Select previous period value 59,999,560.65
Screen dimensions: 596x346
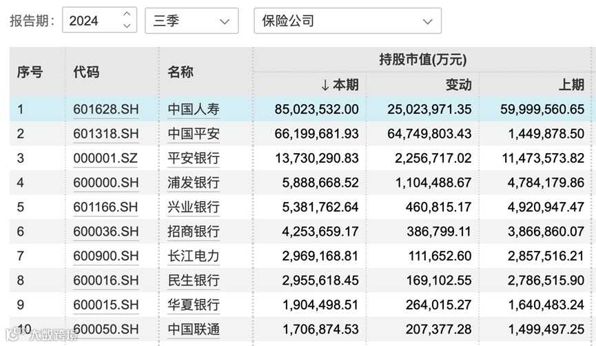[542, 110]
